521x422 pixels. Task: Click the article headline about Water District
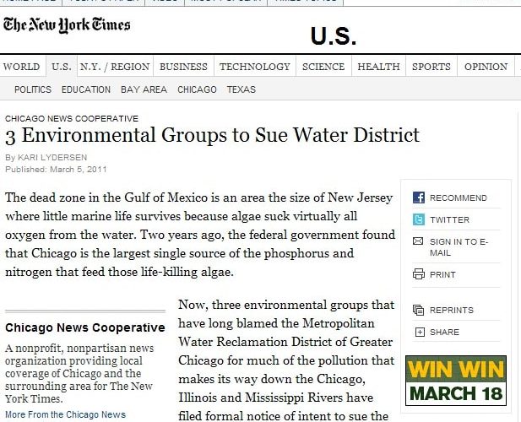pos(212,136)
